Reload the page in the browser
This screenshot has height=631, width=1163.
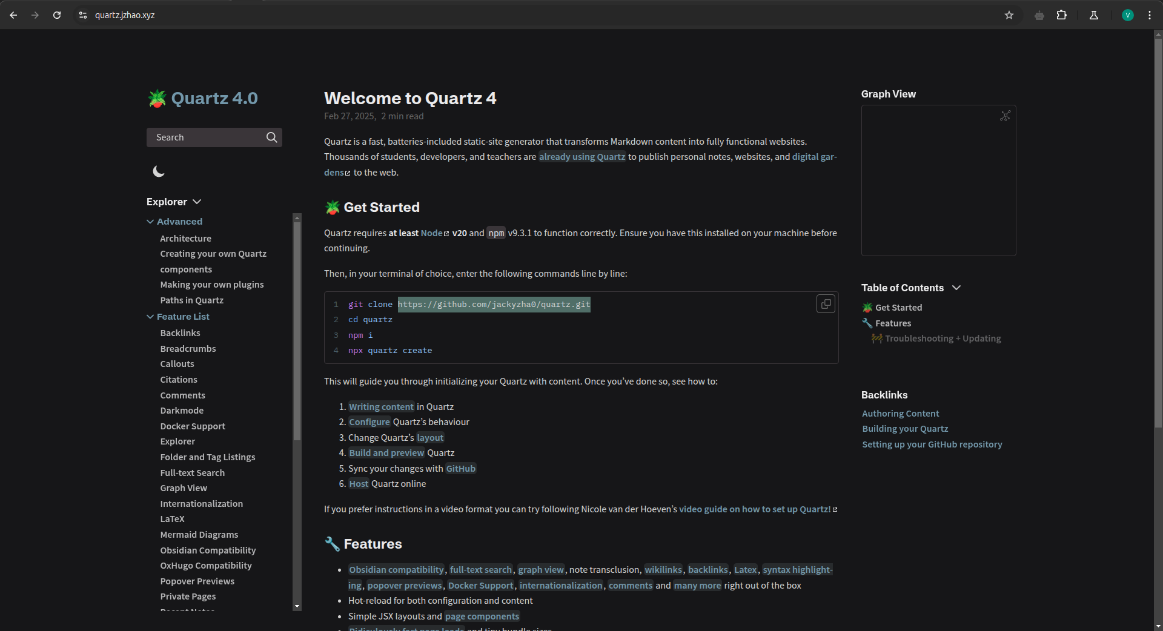coord(57,15)
